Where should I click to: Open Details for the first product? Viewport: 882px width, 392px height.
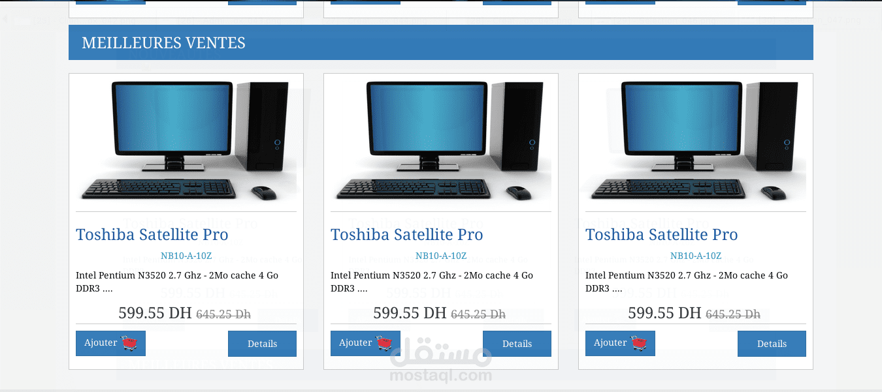point(262,344)
